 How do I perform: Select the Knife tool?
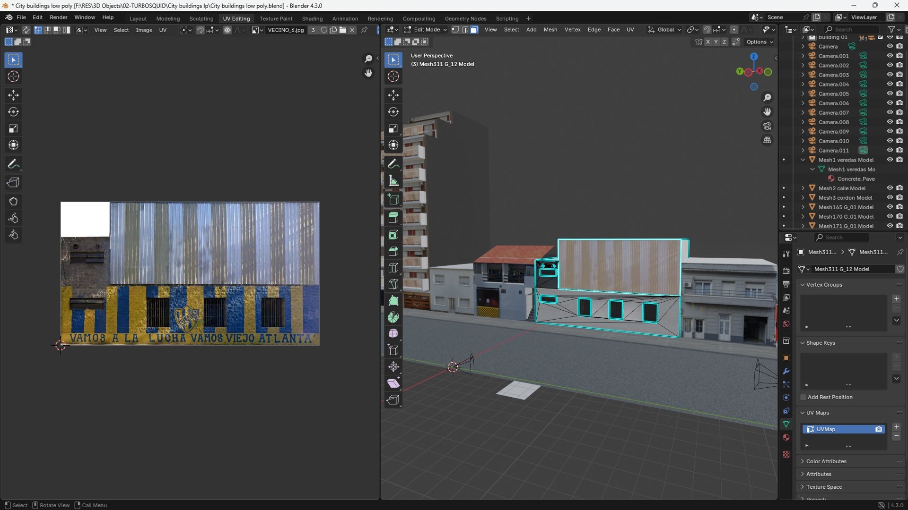pos(393,284)
